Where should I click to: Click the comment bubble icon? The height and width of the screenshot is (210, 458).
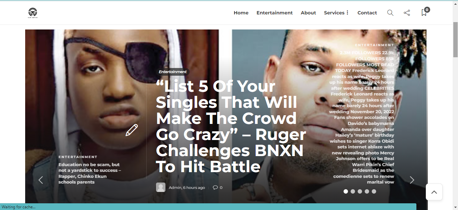[x=215, y=188]
